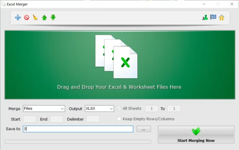The height and width of the screenshot is (150, 239).
Task: Toggle the All Sheets checkbox
Action: tap(119, 108)
